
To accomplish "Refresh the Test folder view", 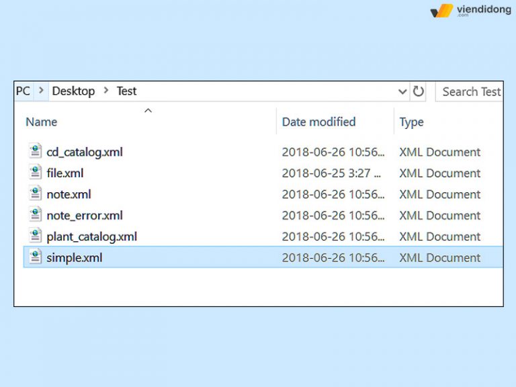I will 419,91.
